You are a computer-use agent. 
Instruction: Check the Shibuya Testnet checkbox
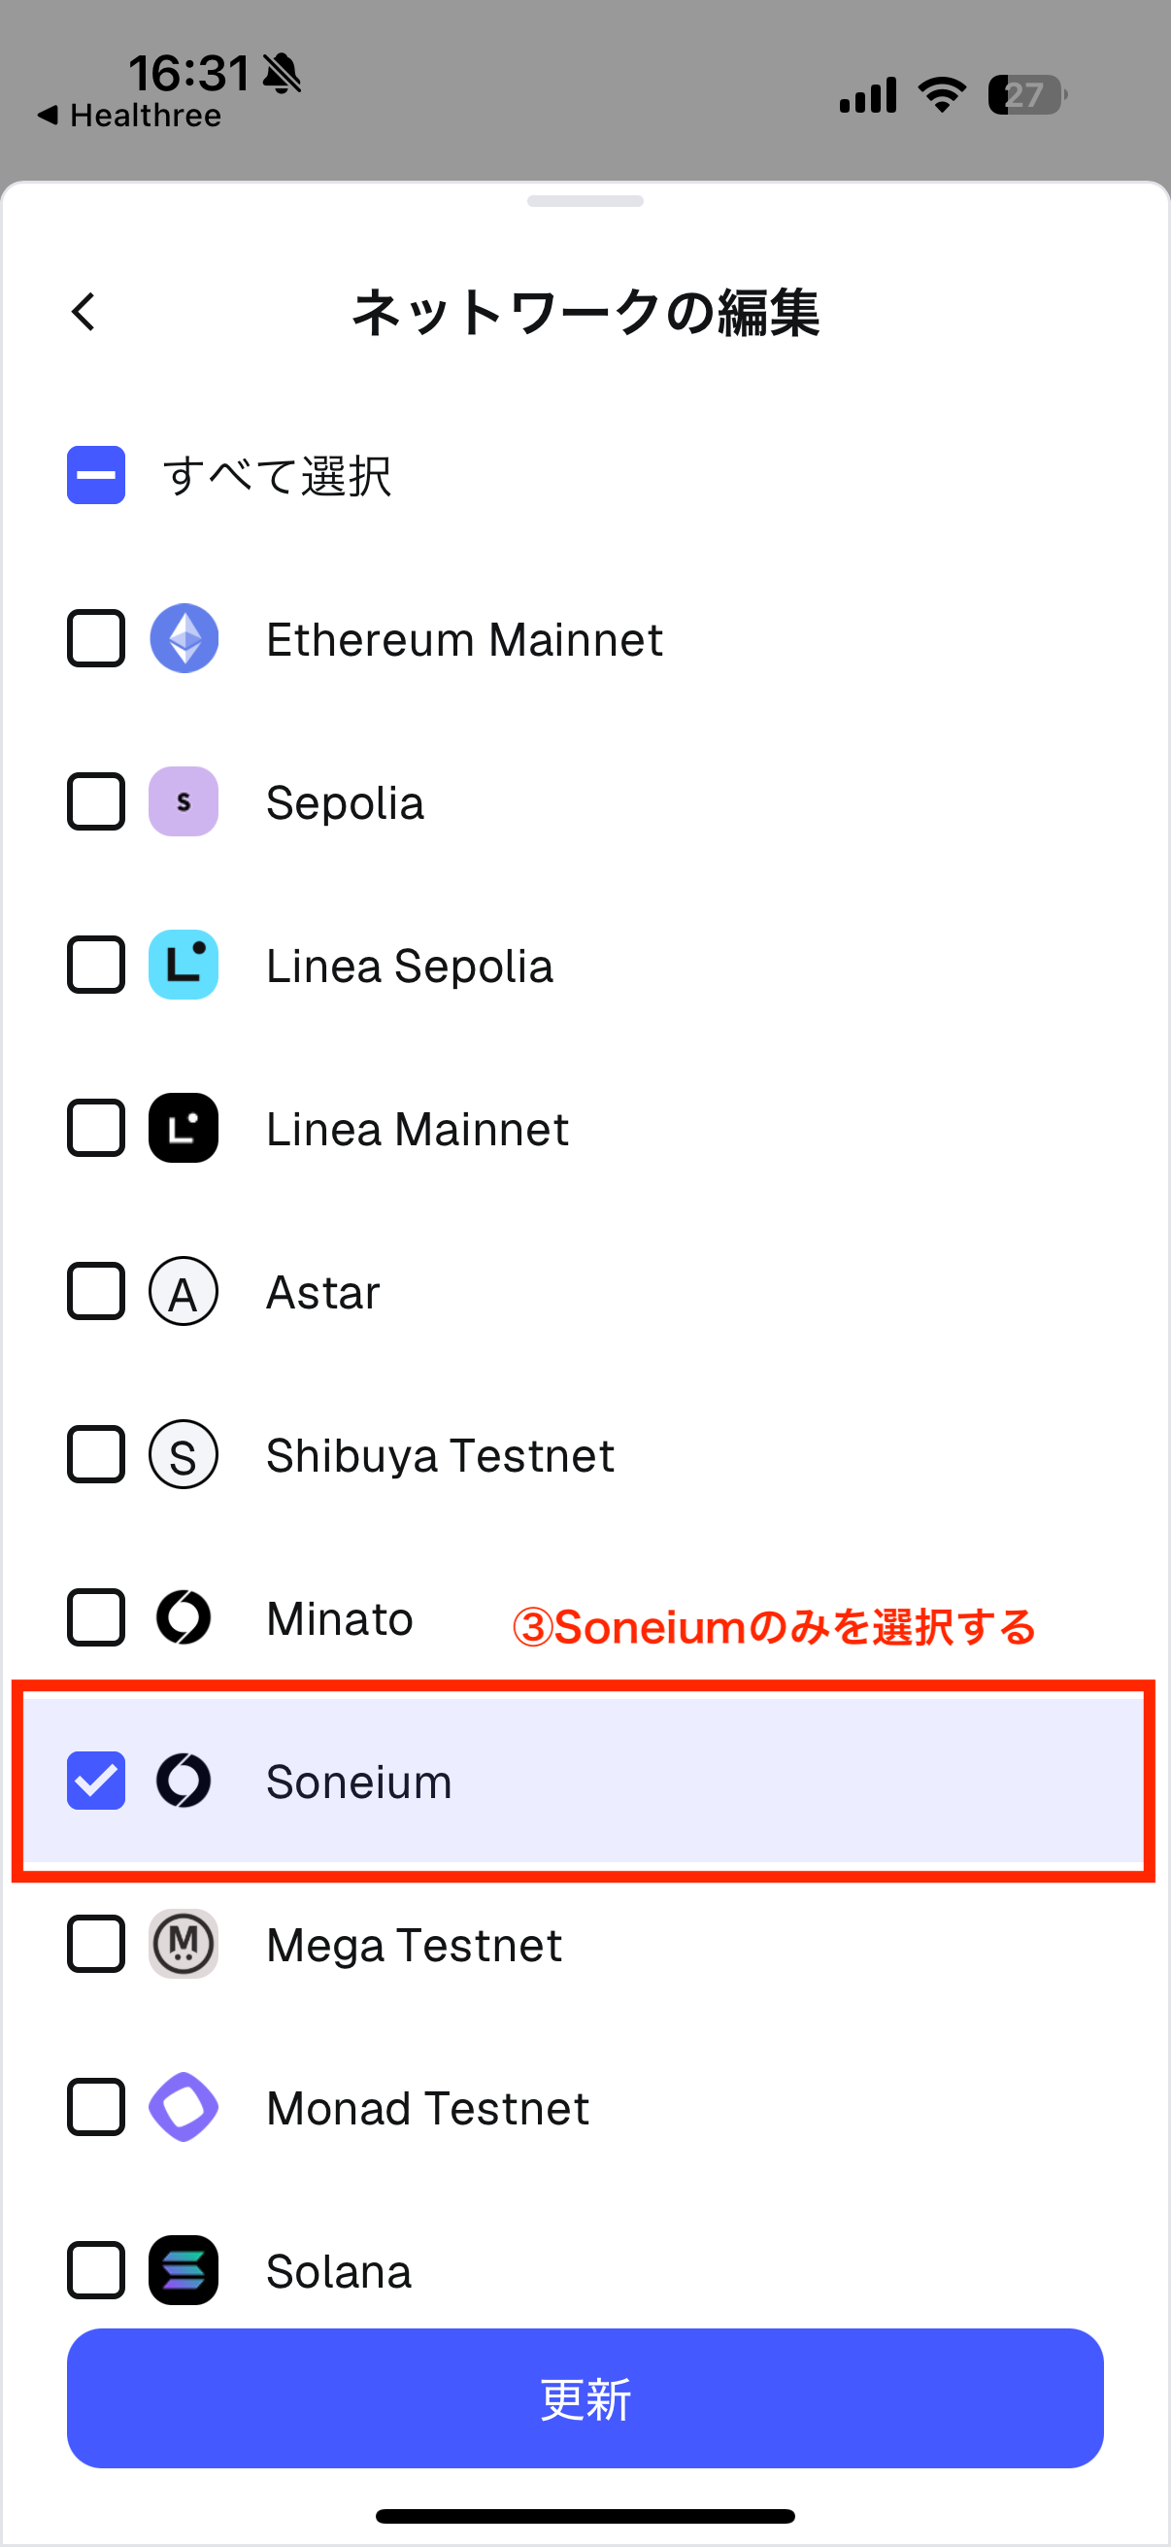tap(96, 1454)
